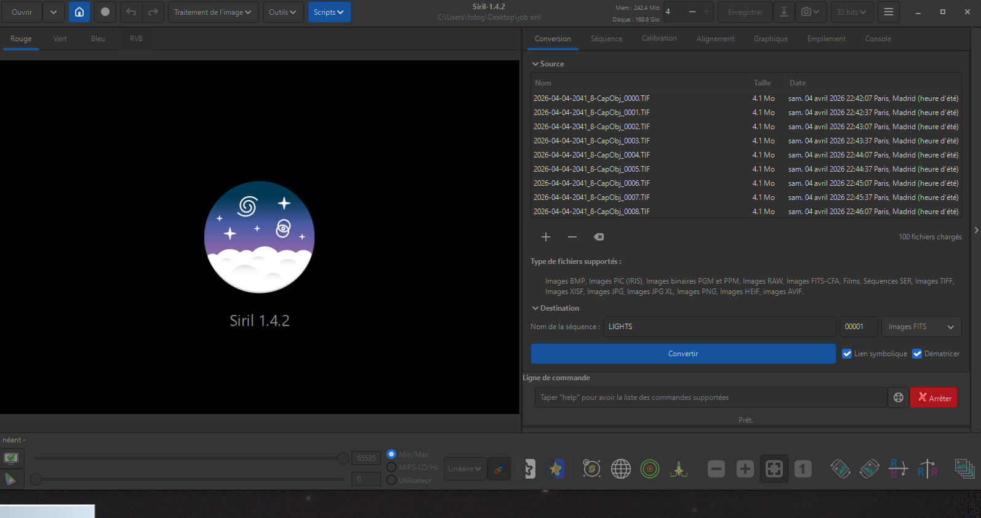981x518 pixels.
Task: Select the MIPS-LO/HI radio button
Action: coord(391,467)
